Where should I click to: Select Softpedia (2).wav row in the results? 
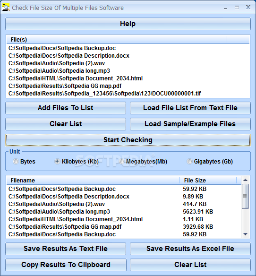point(124,204)
